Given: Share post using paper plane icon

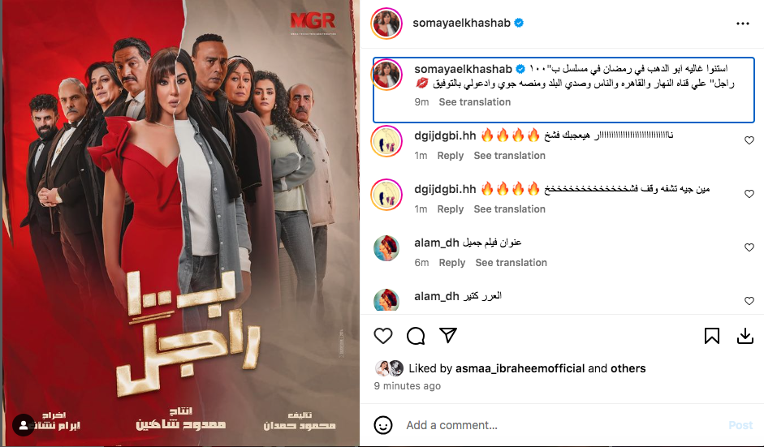Looking at the screenshot, I should [x=448, y=335].
